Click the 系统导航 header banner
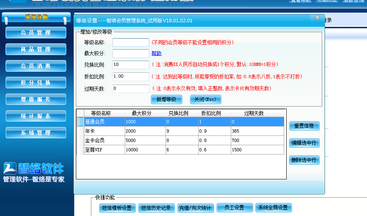Image resolution: width=367 pixels, height=216 pixels. 36,17
